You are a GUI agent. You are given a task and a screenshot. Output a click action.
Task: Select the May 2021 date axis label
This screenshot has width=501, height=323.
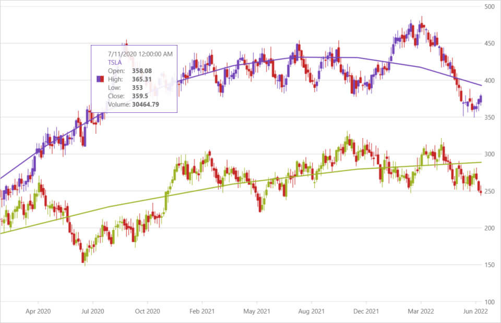(x=257, y=311)
